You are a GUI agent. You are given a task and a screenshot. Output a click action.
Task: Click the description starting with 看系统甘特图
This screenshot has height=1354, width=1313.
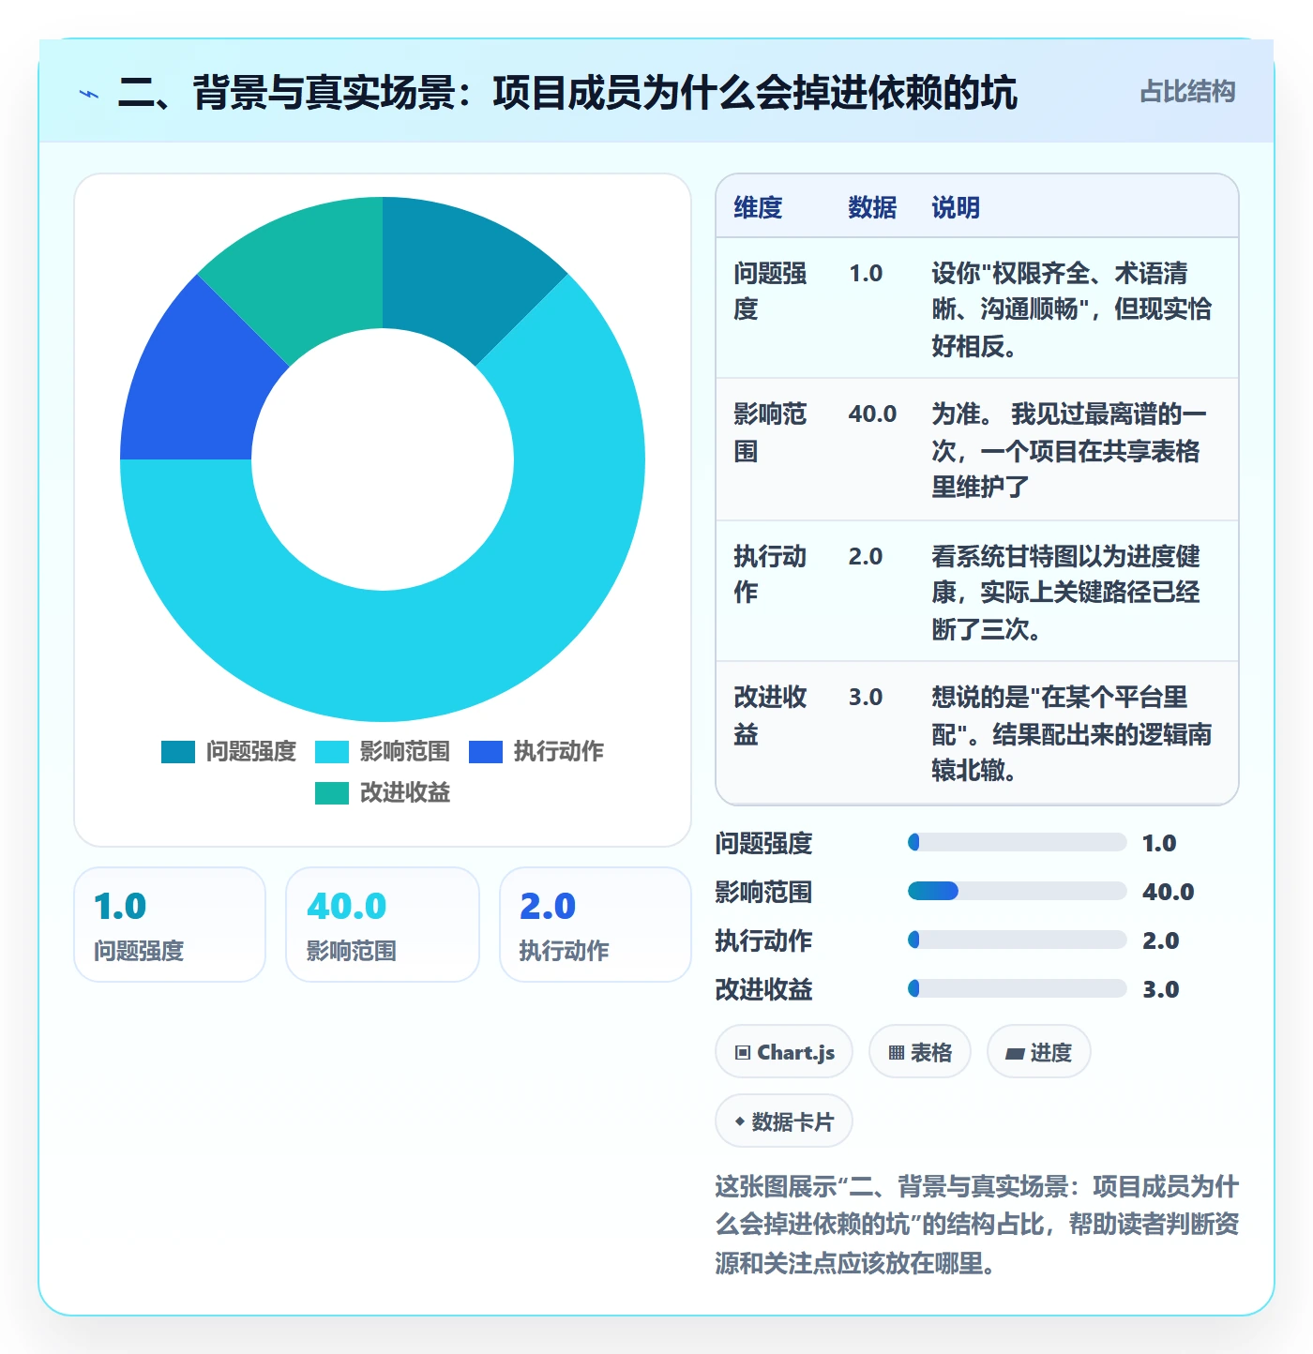pos(1066,593)
